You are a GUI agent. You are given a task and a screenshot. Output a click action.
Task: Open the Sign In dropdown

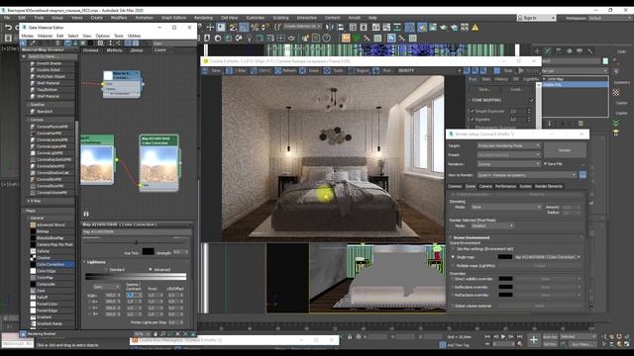536,18
